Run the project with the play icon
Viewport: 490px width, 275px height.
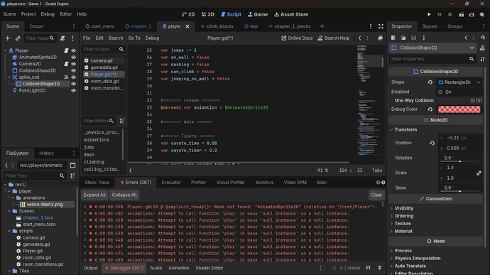[429, 14]
